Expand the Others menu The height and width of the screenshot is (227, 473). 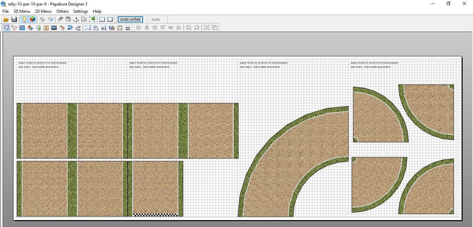(63, 11)
